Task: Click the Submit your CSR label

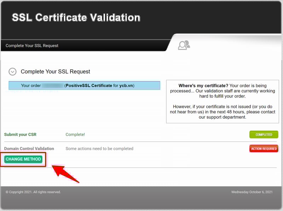Action: 20,135
